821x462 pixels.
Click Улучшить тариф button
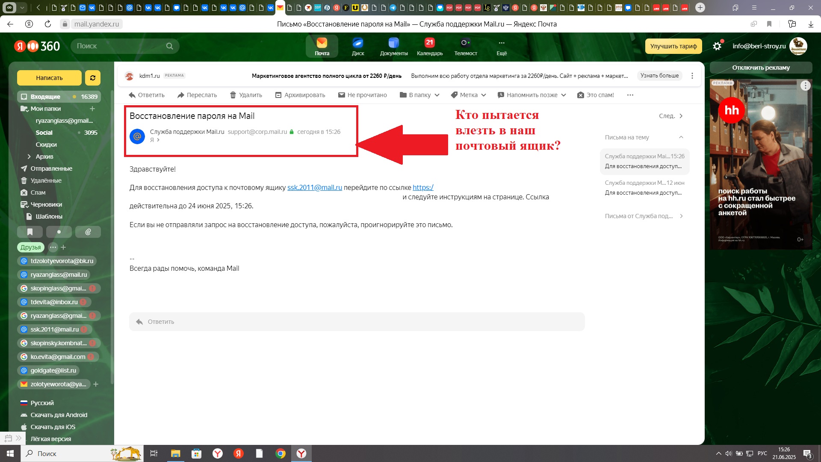pos(673,46)
